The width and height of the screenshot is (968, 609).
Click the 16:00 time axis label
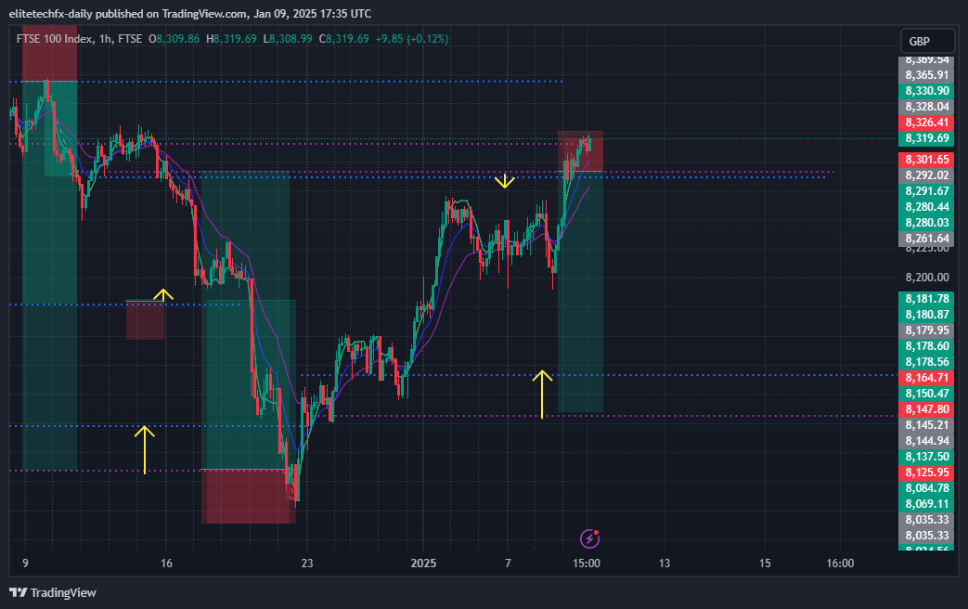pos(840,563)
